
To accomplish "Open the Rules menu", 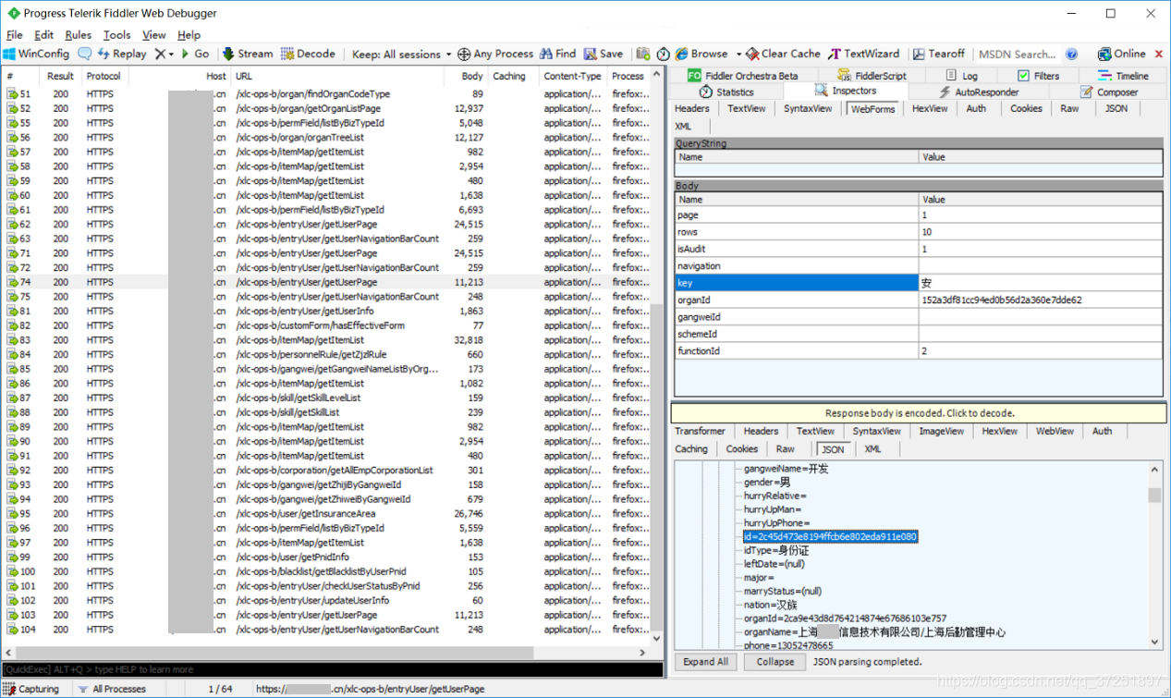I will (79, 34).
